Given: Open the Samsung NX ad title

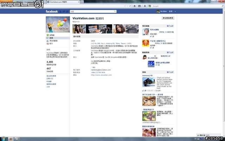Looking at the screenshot, I should pos(147,75).
